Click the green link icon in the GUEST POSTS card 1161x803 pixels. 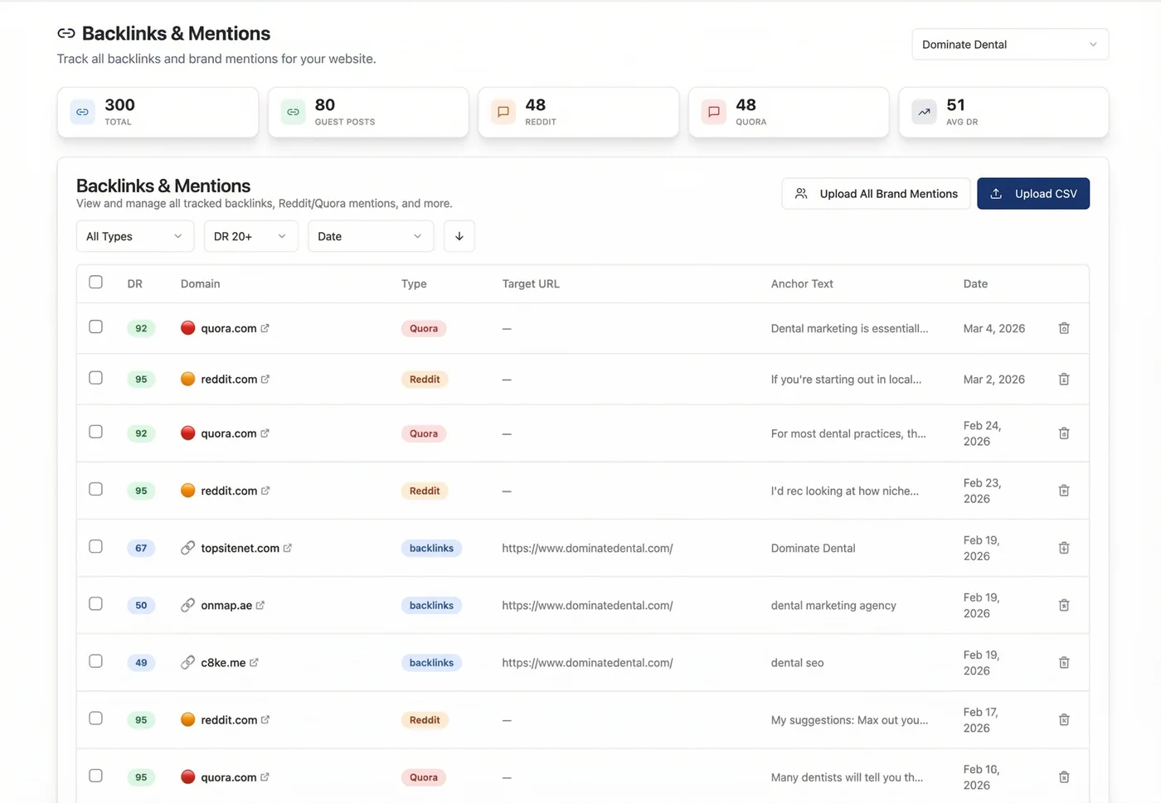[292, 111]
